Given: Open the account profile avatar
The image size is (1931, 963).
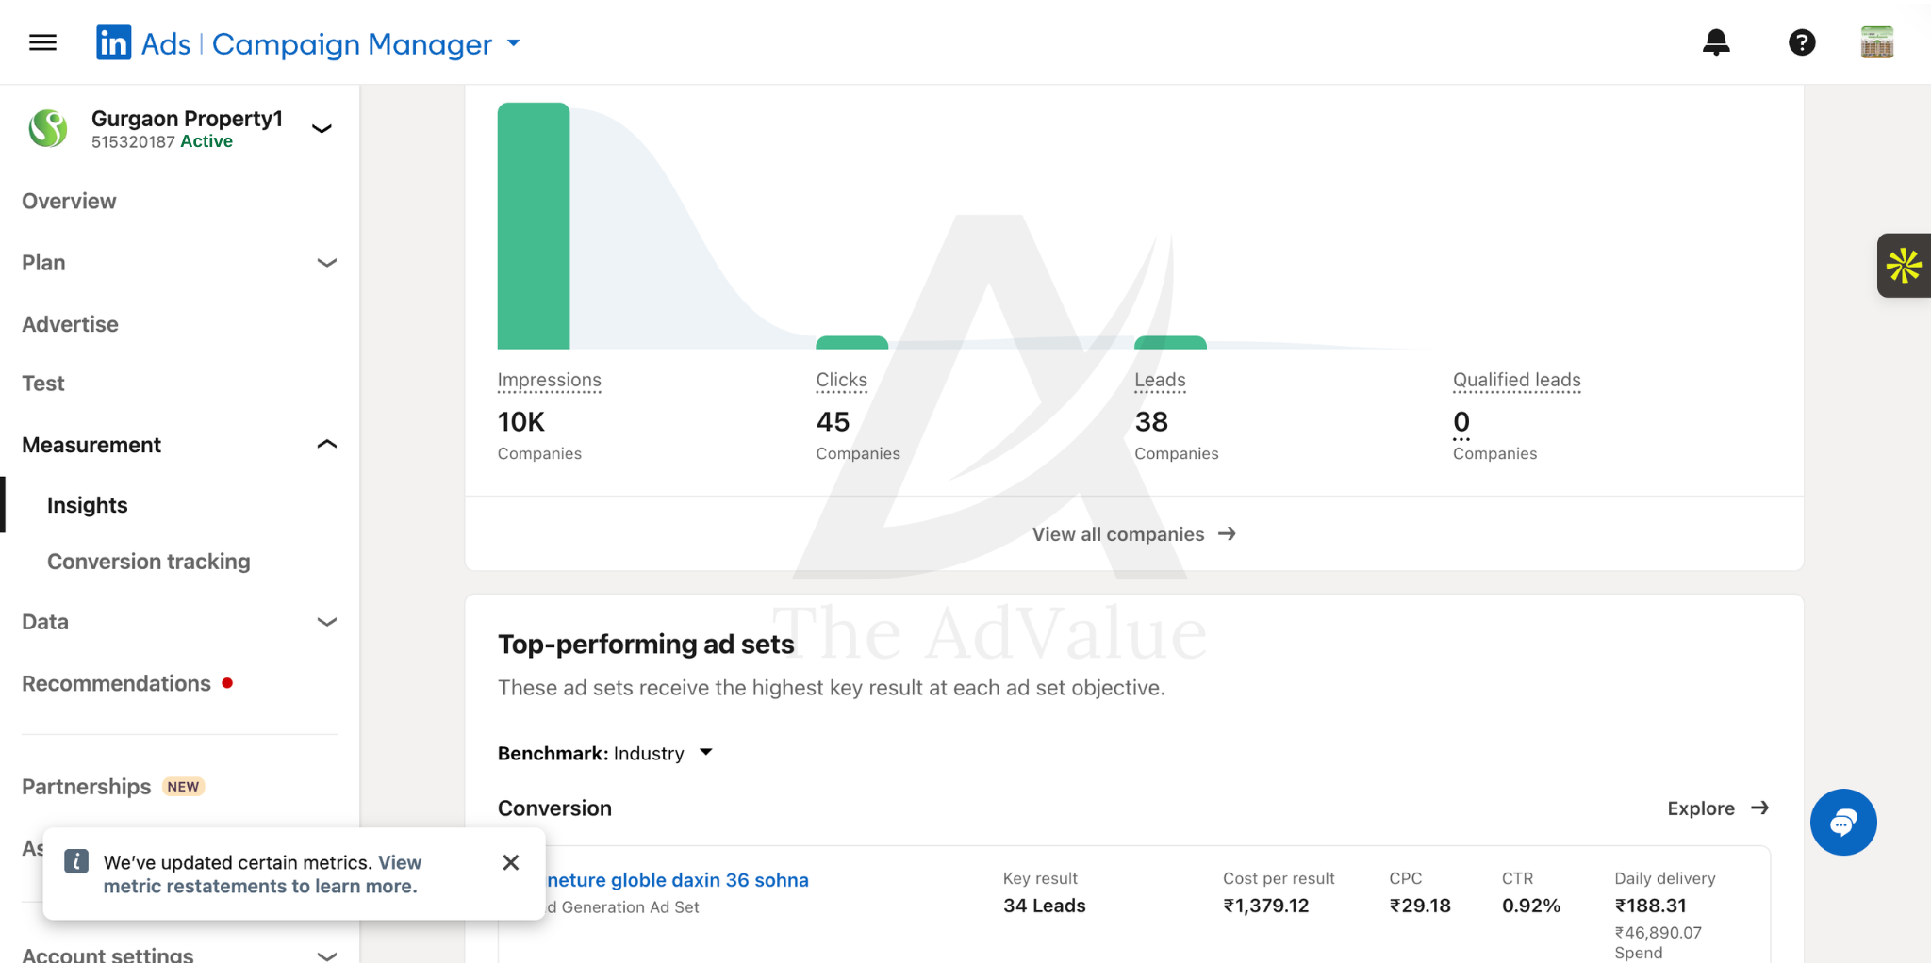Looking at the screenshot, I should pos(1876,42).
